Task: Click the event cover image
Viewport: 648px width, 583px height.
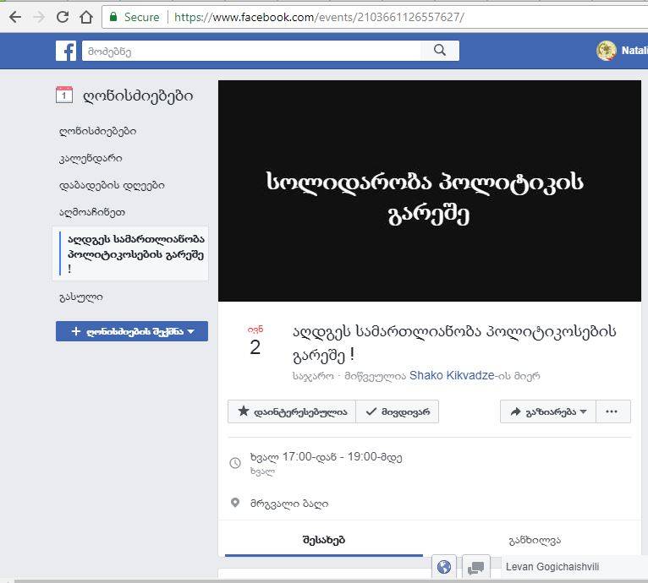Action: (430, 191)
